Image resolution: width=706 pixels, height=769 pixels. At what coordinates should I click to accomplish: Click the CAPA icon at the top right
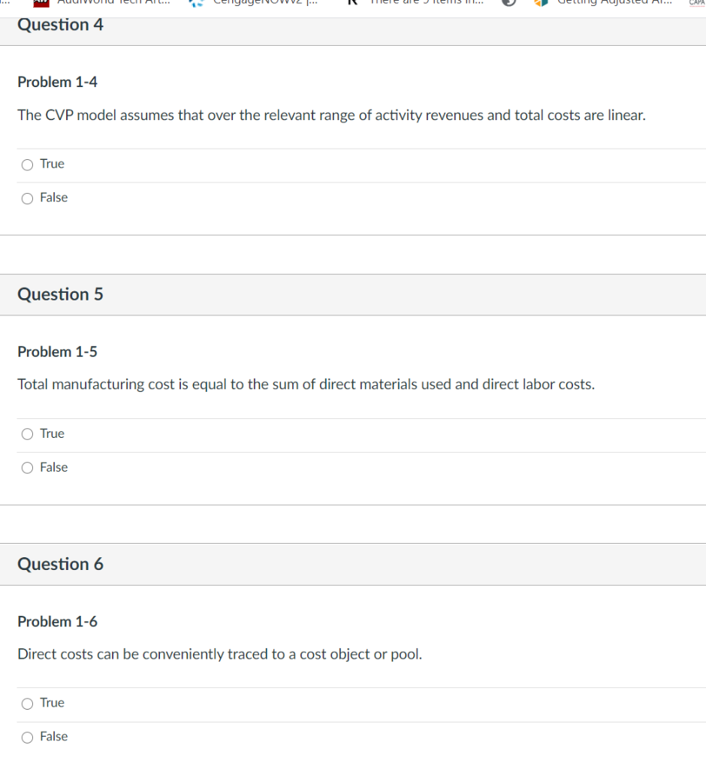point(695,5)
